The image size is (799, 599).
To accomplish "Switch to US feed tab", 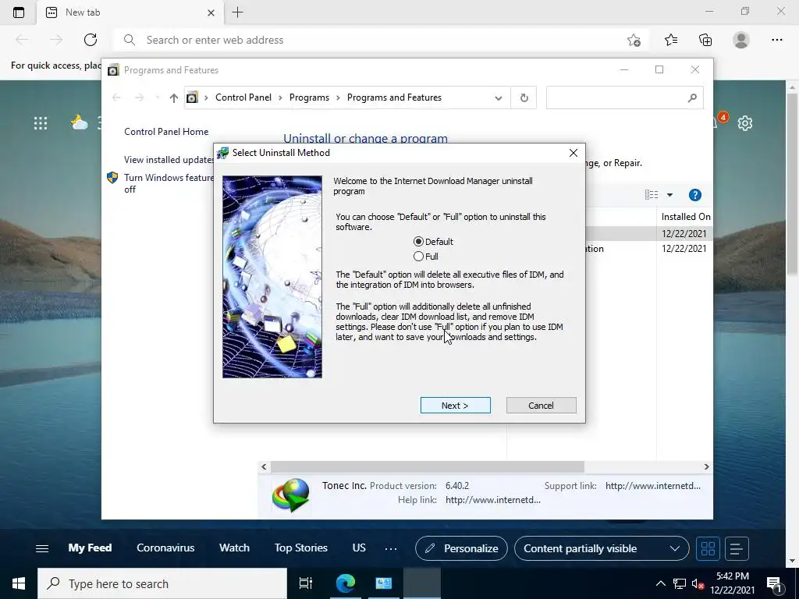I will coord(359,548).
